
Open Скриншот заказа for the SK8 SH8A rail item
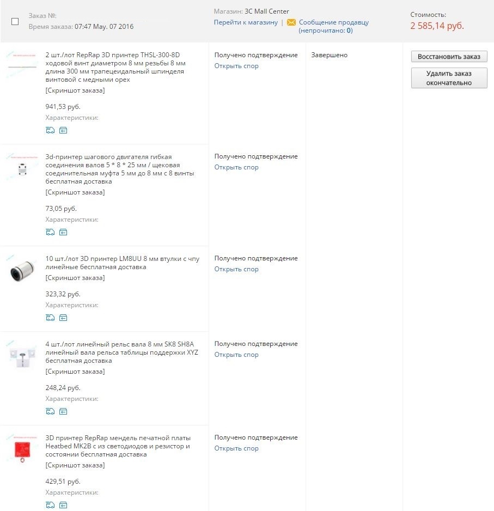[x=75, y=372]
